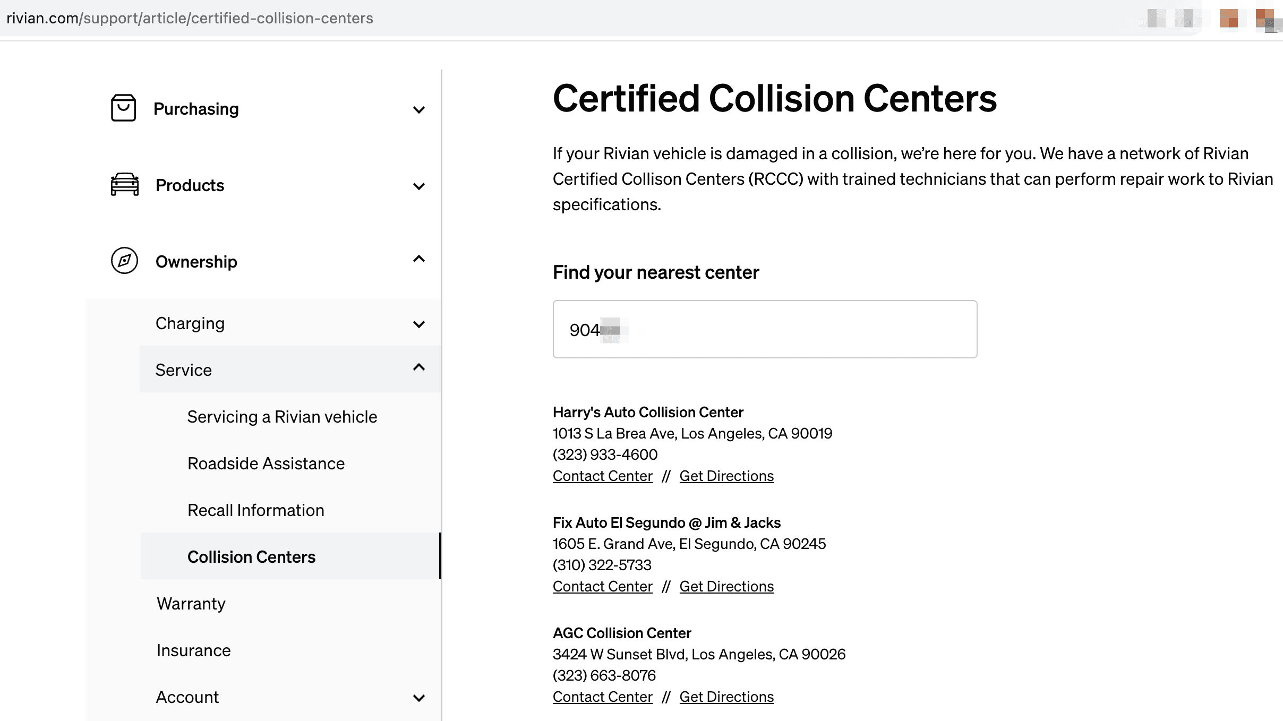Collapse the Ownership section chevron
Viewport: 1283px width, 721px height.
419,259
